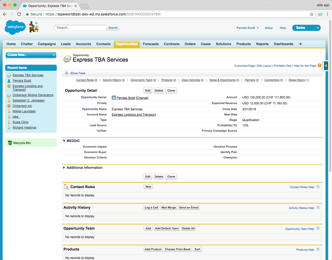The height and width of the screenshot is (260, 332).
Task: Switch to the Accounts tab
Action: click(x=83, y=44)
